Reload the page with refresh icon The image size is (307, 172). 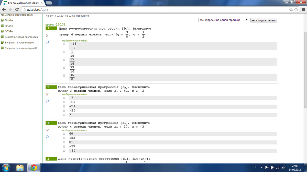point(17,9)
